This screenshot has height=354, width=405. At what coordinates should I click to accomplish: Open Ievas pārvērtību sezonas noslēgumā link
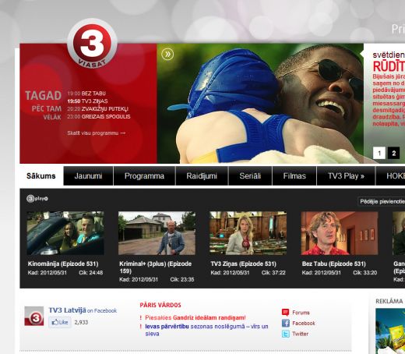(x=206, y=330)
